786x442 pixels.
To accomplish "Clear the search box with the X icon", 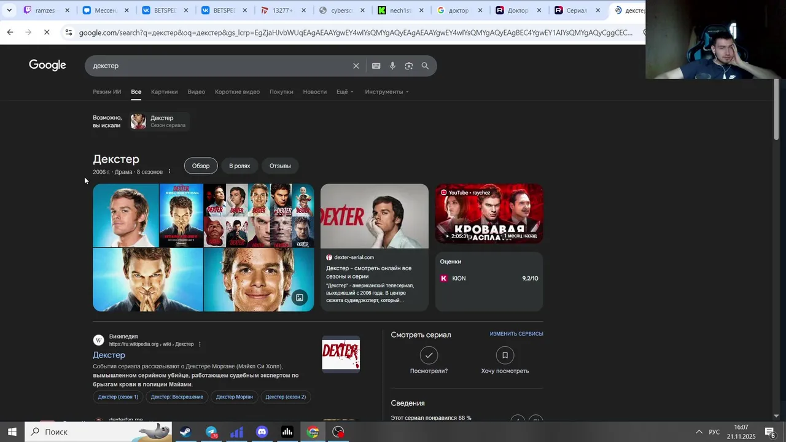I will (356, 66).
